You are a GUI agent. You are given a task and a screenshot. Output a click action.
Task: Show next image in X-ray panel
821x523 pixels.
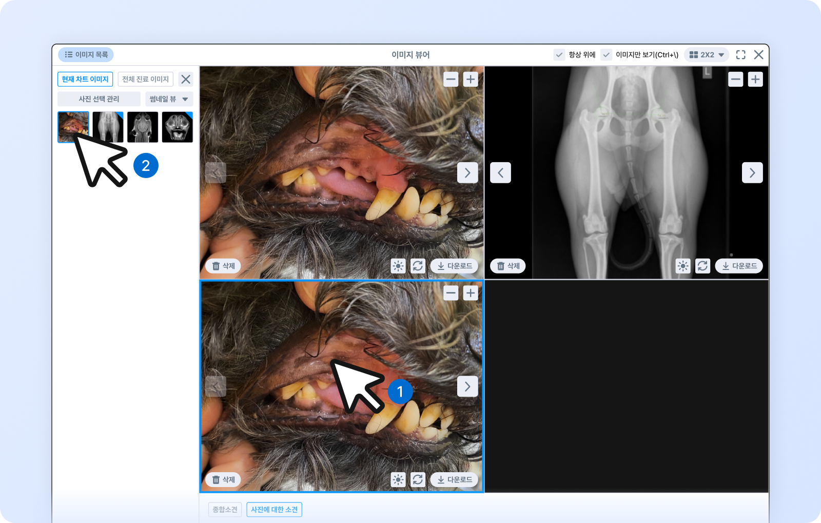752,172
